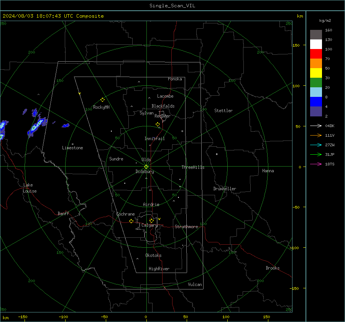
Task: Select the green 31JP arrow icon
Action: point(316,155)
